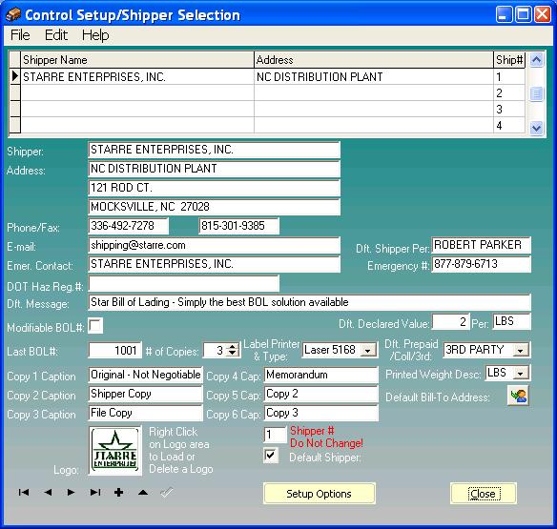Click NC DISTRIBUTION PLANT grid cell
The image size is (557, 529).
(374, 76)
